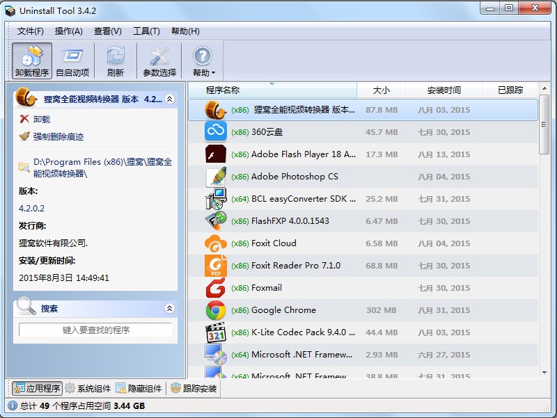The image size is (557, 418).
Task: Open the D:\Program Files (x86)\狸窝 path link
Action: click(102, 168)
